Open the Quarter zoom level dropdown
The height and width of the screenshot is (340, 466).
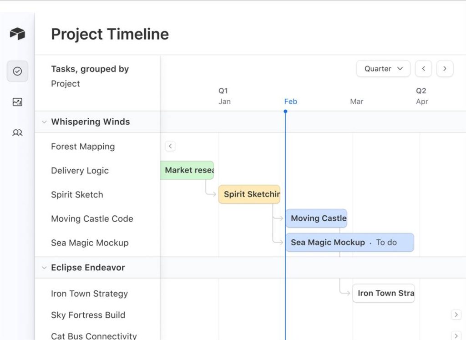pos(383,68)
